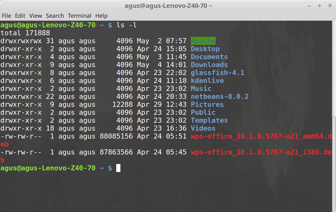This screenshot has height=212, width=336.
Task: Select the wps-office amd64 .deb file name
Action: pos(261,136)
